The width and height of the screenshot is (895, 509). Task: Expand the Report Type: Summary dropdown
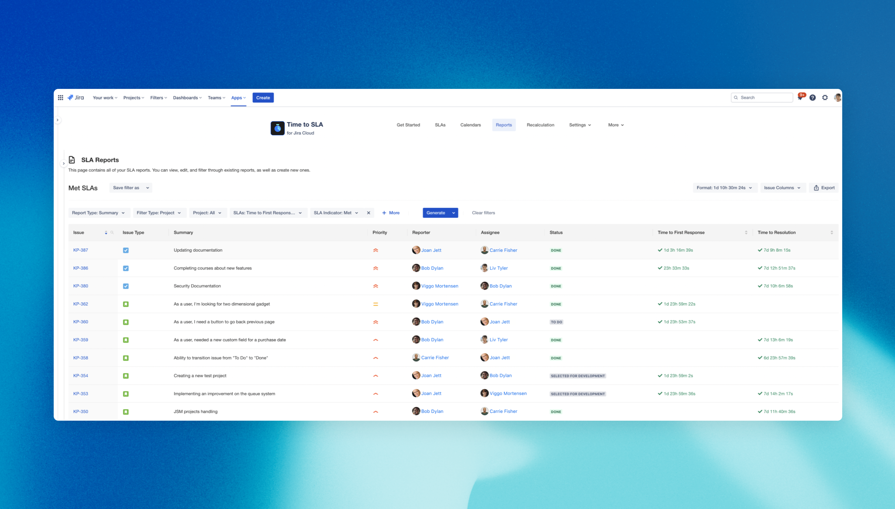[x=99, y=213]
